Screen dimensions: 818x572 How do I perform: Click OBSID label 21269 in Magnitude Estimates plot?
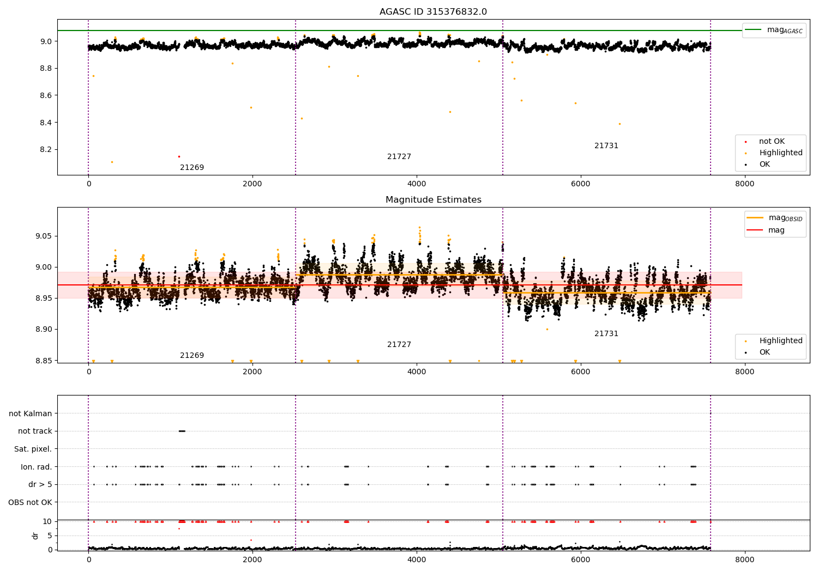pyautogui.click(x=192, y=356)
